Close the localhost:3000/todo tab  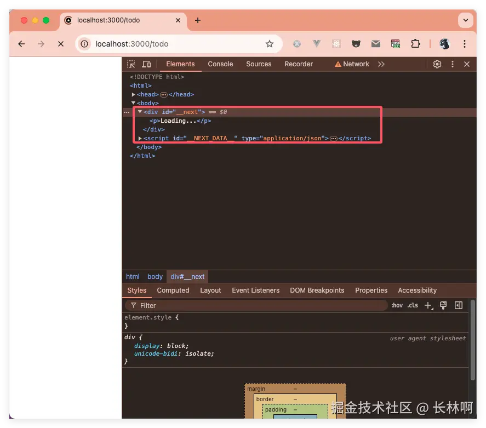coord(178,20)
